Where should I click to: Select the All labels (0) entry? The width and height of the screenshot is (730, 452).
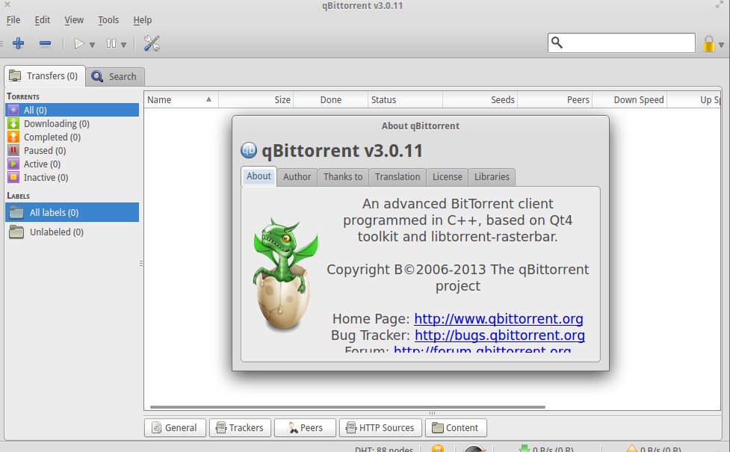click(x=72, y=212)
